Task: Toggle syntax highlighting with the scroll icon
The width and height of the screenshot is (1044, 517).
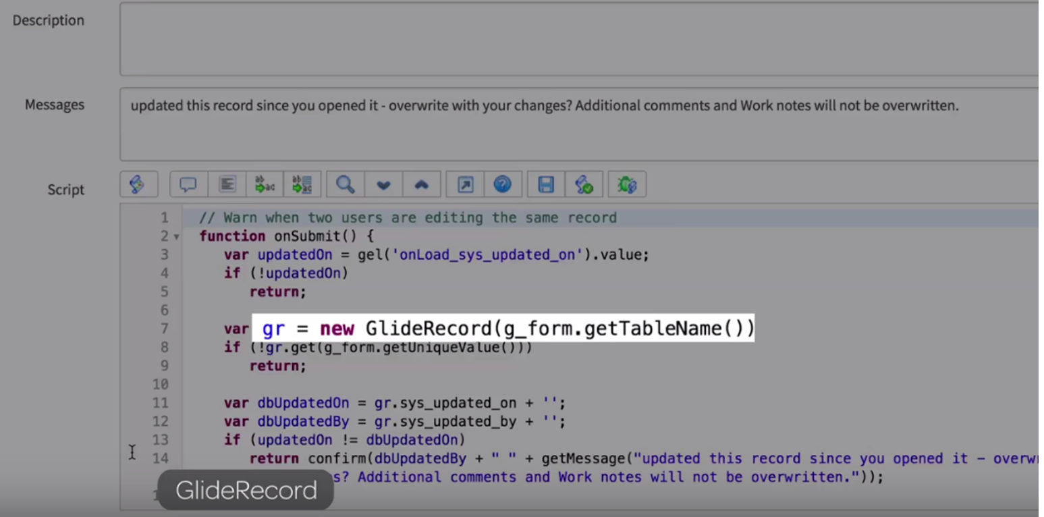Action: click(138, 184)
